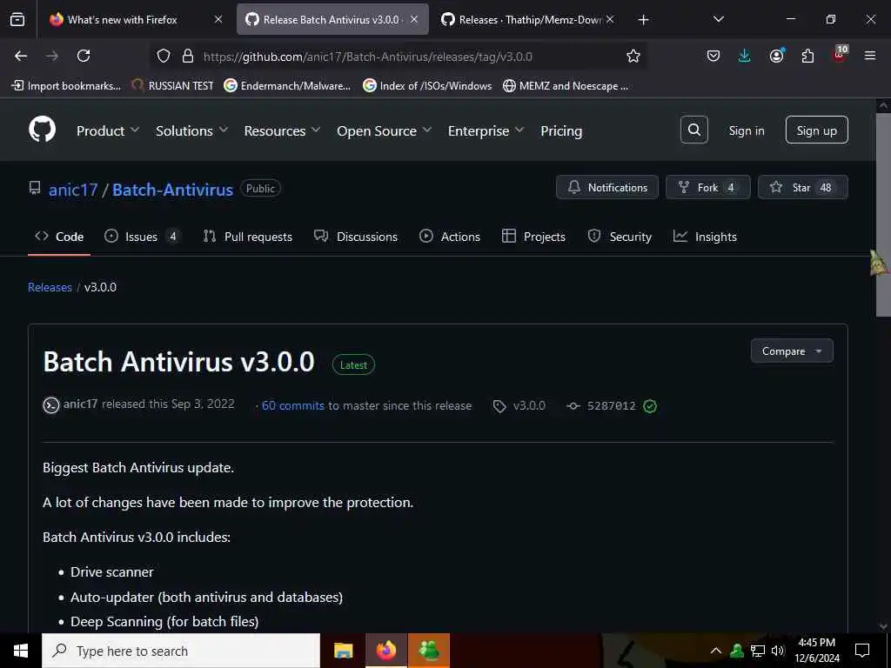Expand the Solutions menu
The image size is (891, 668).
pyautogui.click(x=192, y=130)
